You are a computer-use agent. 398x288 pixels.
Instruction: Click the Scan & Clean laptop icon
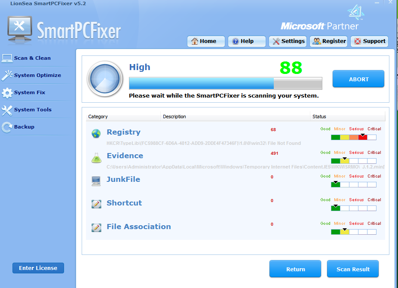click(x=7, y=58)
